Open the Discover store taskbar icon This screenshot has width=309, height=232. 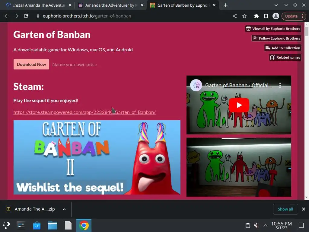coord(37,225)
